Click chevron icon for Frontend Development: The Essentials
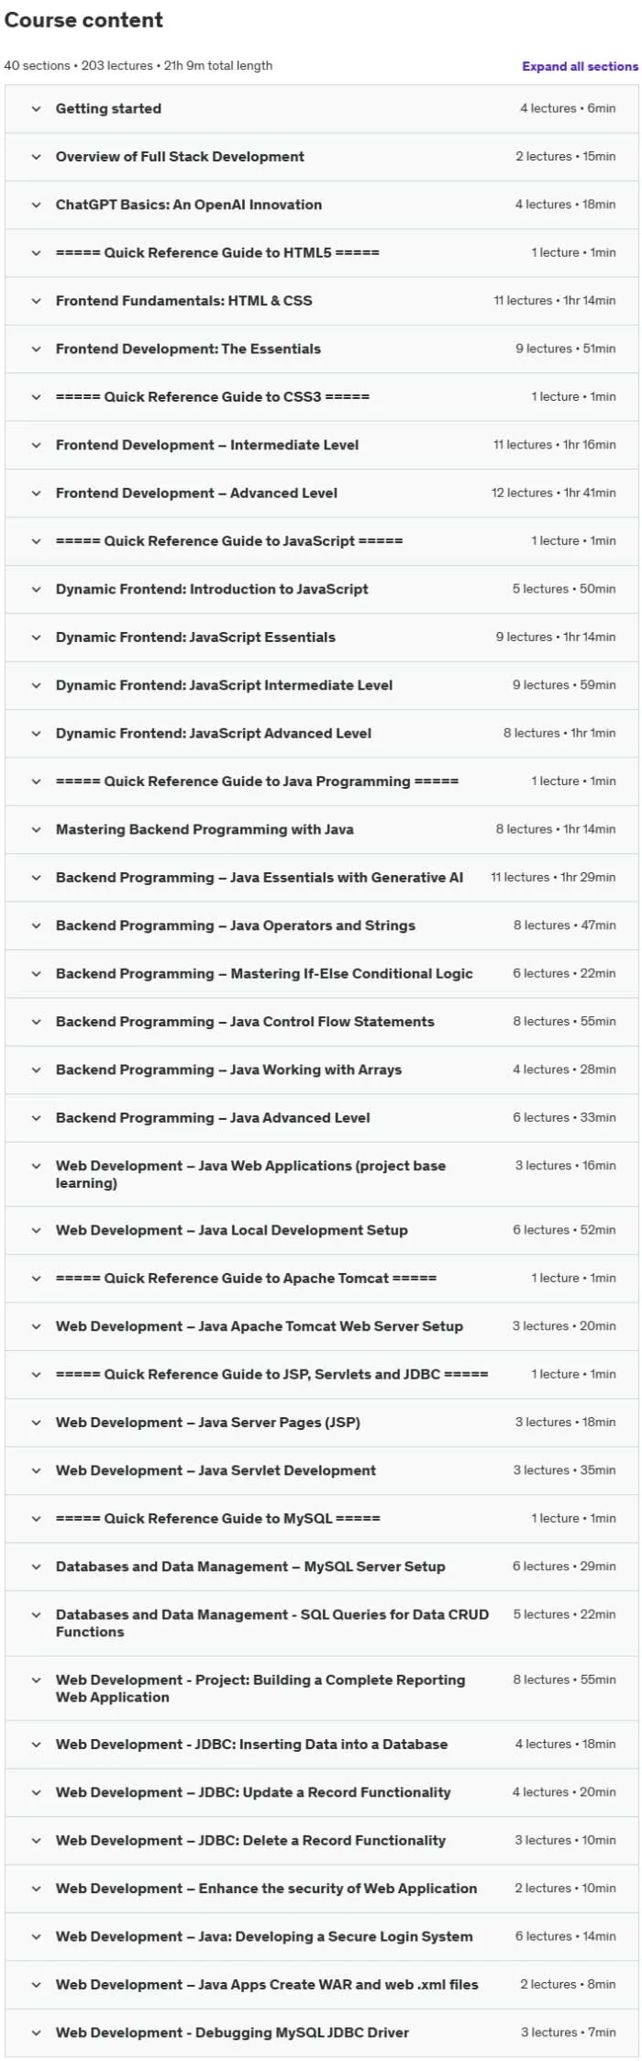The width and height of the screenshot is (642, 2061). pos(36,349)
